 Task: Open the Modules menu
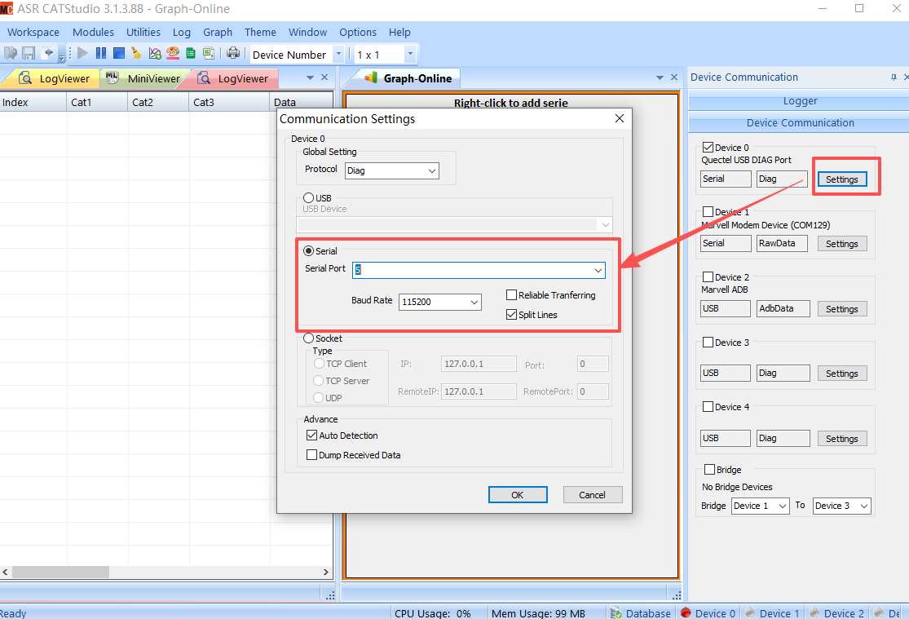click(93, 33)
